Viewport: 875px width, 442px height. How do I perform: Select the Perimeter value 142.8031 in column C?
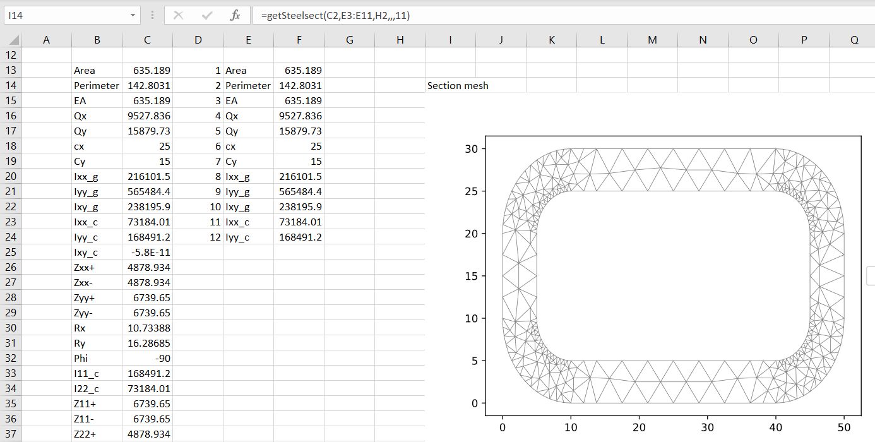click(x=147, y=85)
